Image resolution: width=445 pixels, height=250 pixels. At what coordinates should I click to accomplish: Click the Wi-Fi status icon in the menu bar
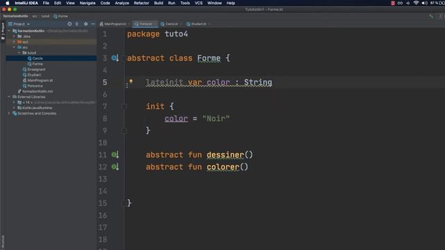[416, 3]
